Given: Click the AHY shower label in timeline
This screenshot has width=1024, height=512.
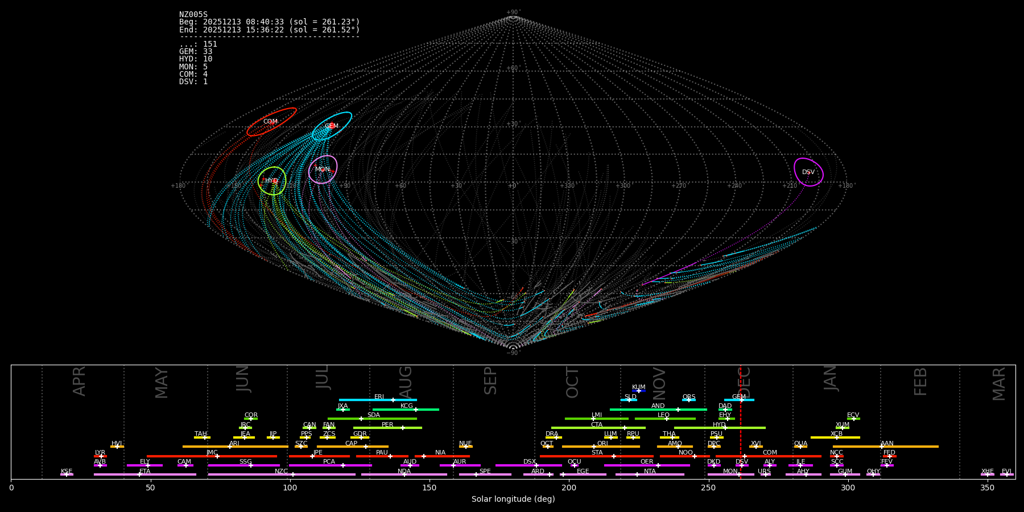Looking at the screenshot, I should (803, 472).
